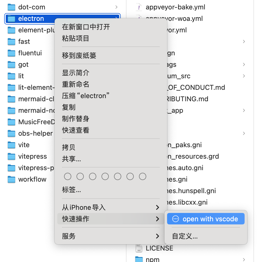Open 服务 menu entry
The image size is (267, 262).
[111, 236]
